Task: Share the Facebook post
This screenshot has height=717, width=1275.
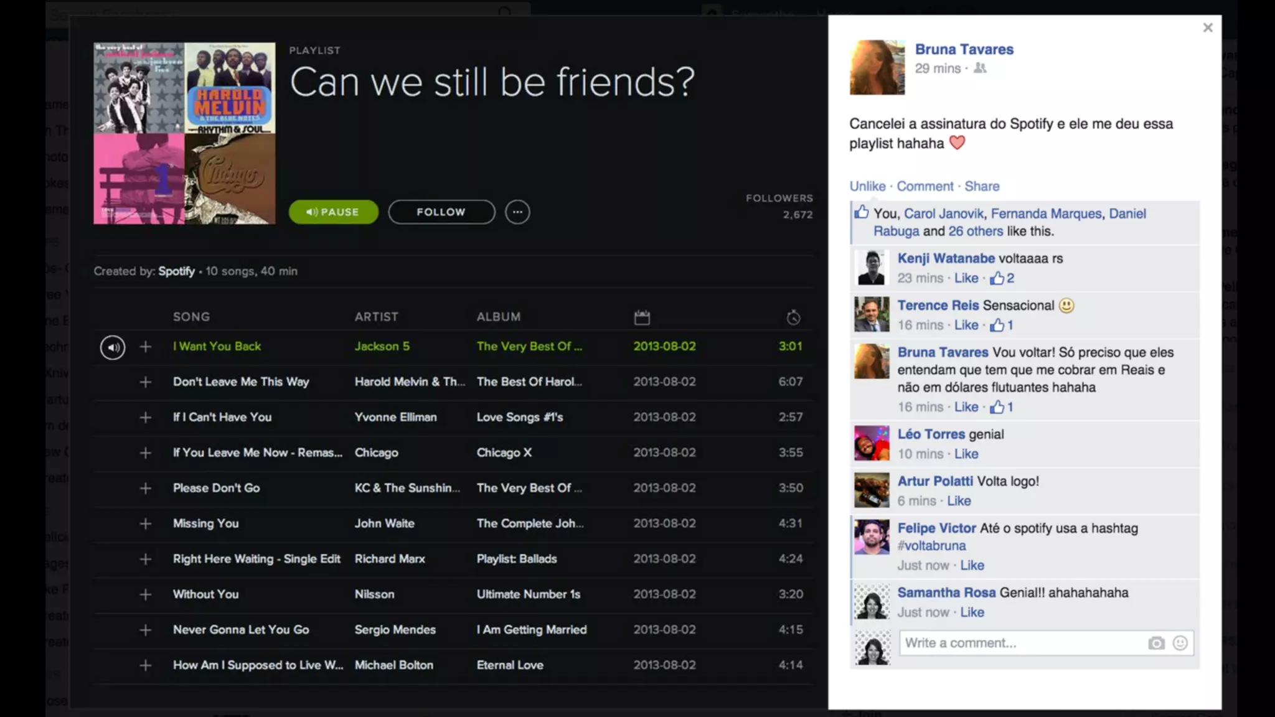Action: tap(982, 186)
